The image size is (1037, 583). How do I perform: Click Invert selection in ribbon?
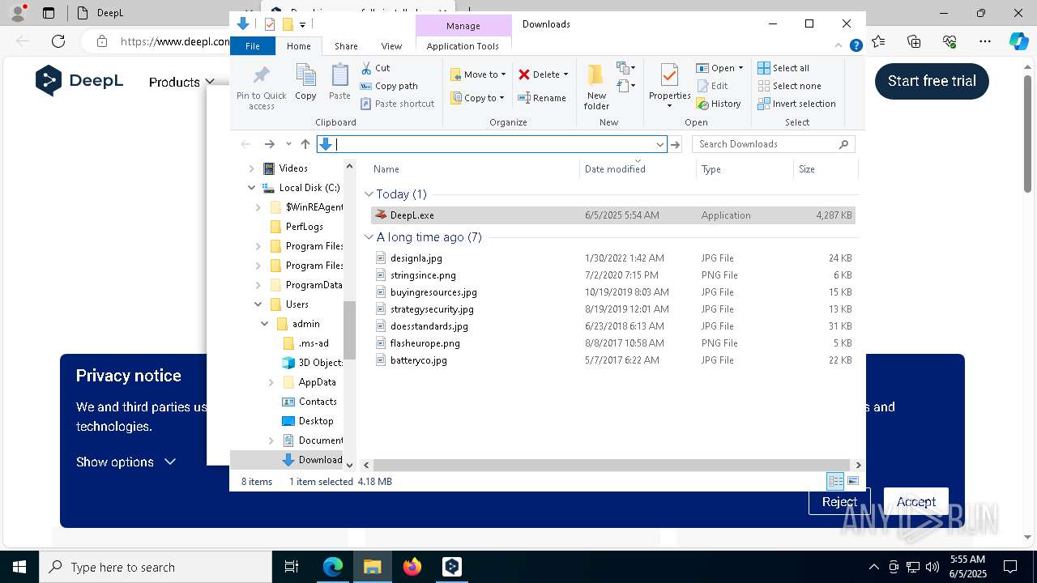(796, 104)
